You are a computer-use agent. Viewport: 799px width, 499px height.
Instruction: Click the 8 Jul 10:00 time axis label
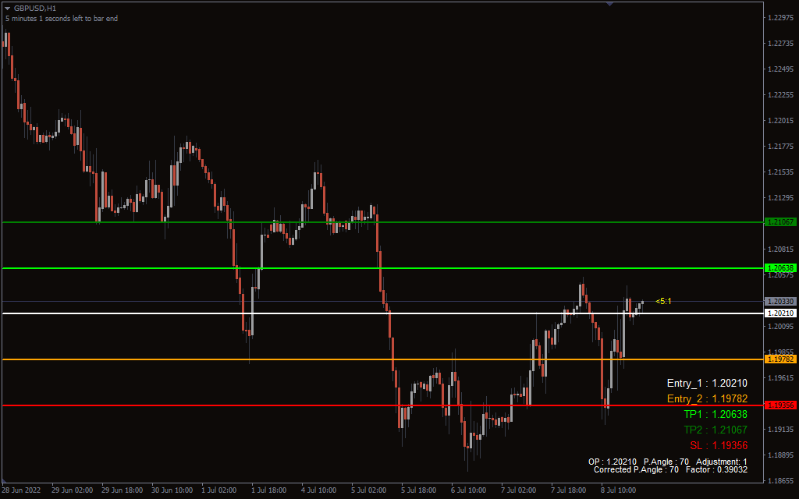pos(619,490)
